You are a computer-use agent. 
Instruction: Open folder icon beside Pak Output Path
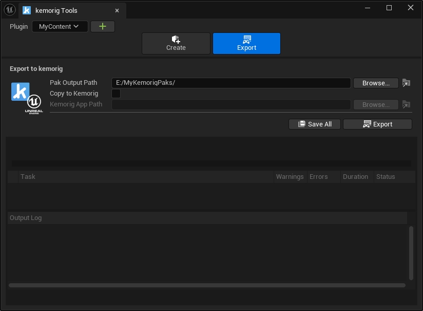(406, 83)
